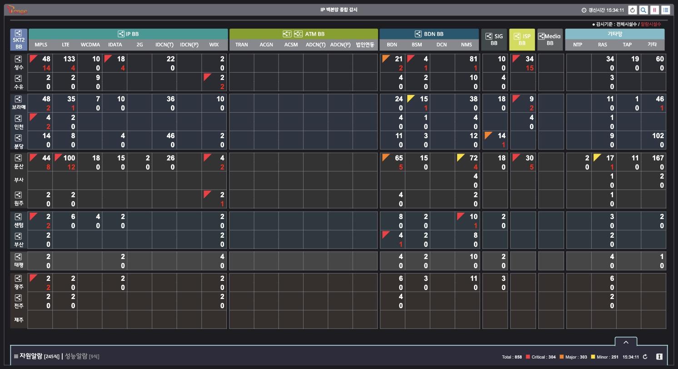Open topology icon for 광주 row
678x369 pixels.
click(19, 279)
